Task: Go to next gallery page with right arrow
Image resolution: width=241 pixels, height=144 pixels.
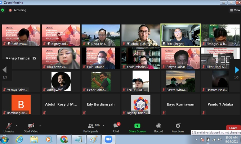Action: pos(237,70)
